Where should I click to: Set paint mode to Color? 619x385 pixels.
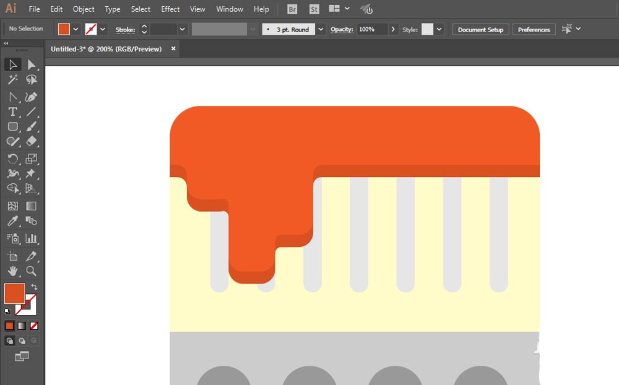9,326
